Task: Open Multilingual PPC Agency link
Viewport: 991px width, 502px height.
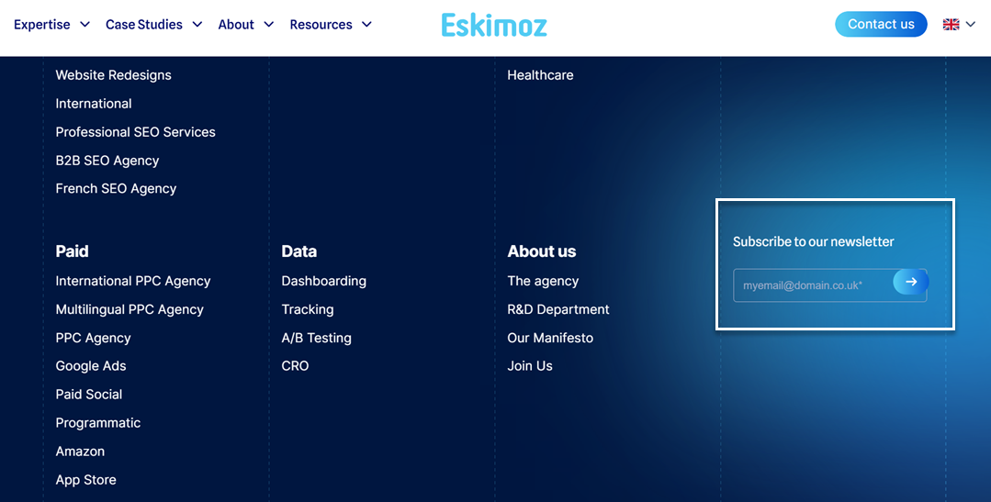Action: click(x=130, y=309)
